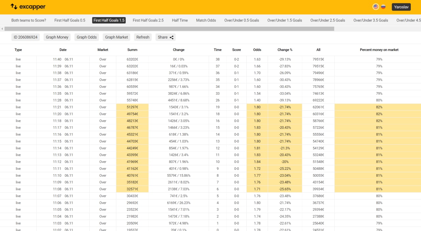Click highlighted sum 49754€
The width and height of the screenshot is (421, 231).
coord(132,114)
